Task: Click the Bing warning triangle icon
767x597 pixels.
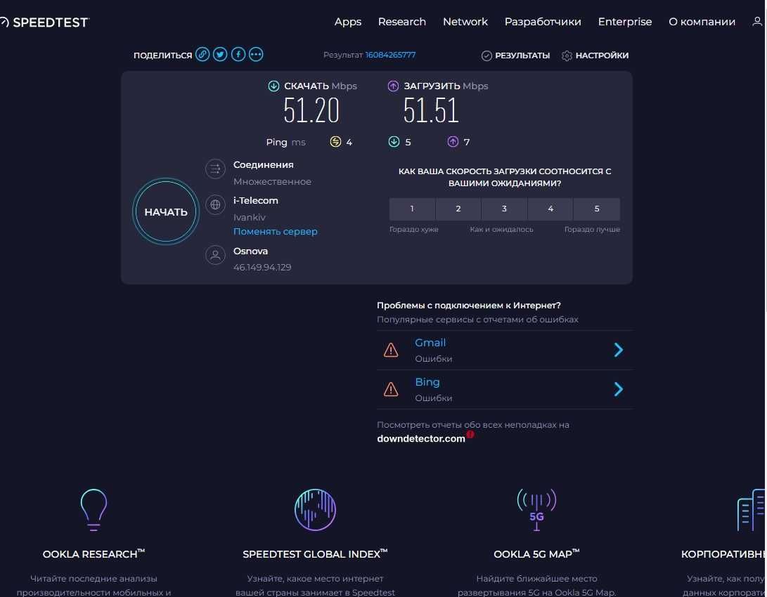Action: [391, 389]
